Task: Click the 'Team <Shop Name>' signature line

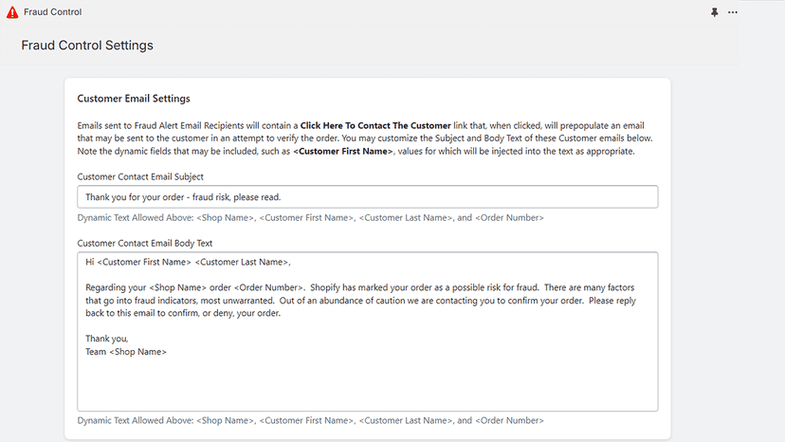Action: [126, 352]
